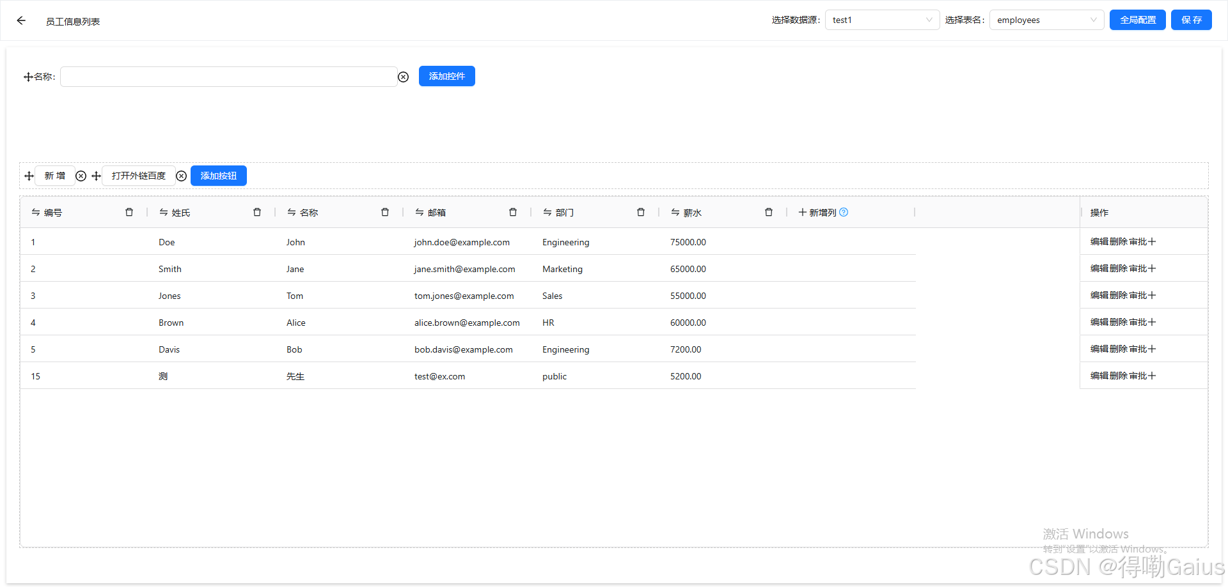Click the drag handle beside 新增 button

29,176
